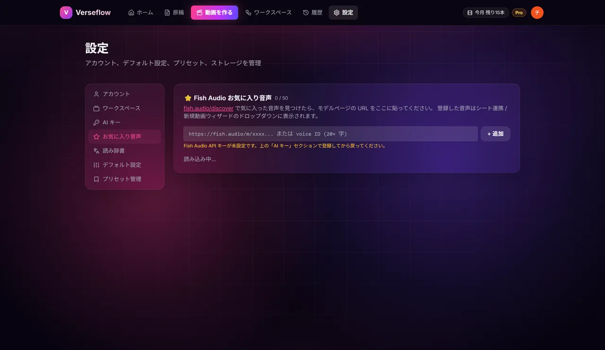Open 履歴 in top navigation

317,13
